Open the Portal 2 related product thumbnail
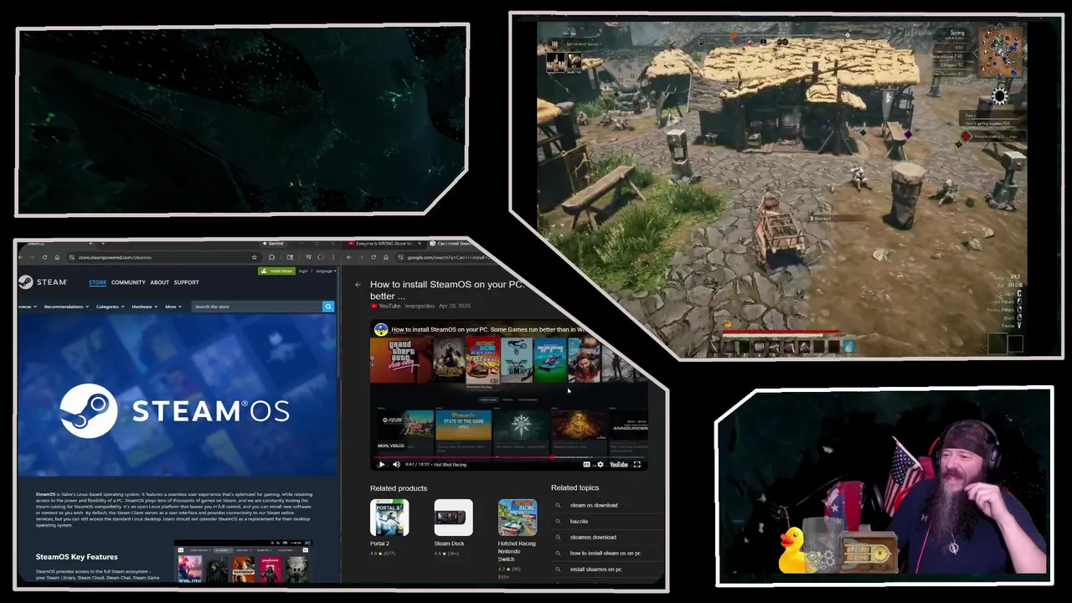The image size is (1072, 603). (389, 518)
